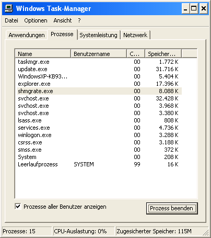Click the Task-Manager title bar icon
The width and height of the screenshot is (211, 238).
[9, 8]
